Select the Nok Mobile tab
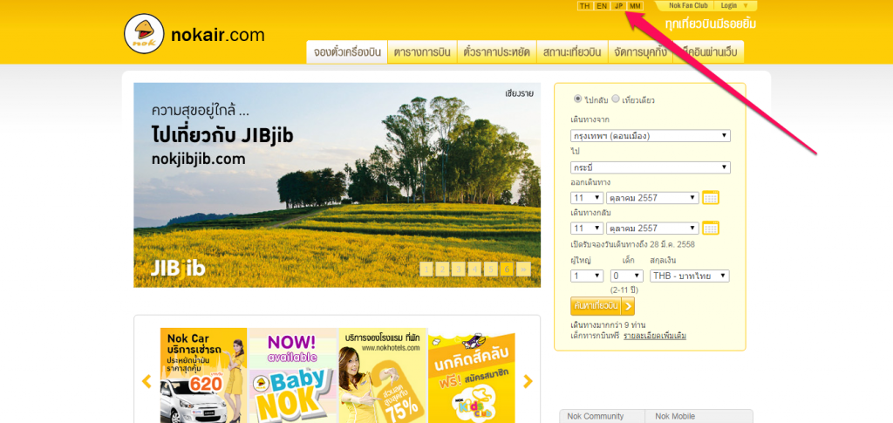The width and height of the screenshot is (893, 423). 699,416
